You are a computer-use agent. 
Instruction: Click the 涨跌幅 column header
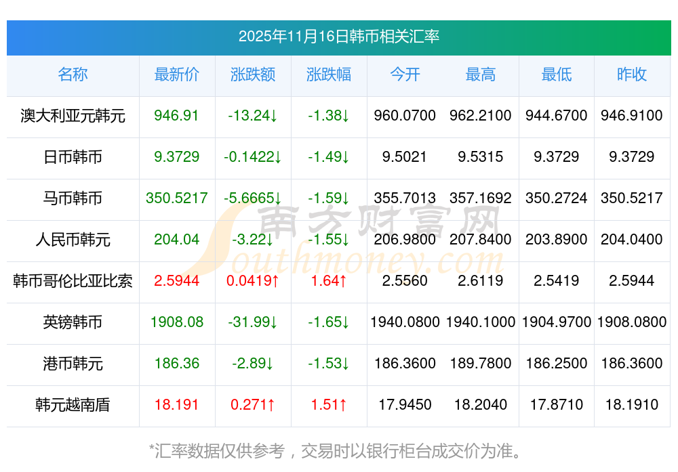click(x=329, y=74)
